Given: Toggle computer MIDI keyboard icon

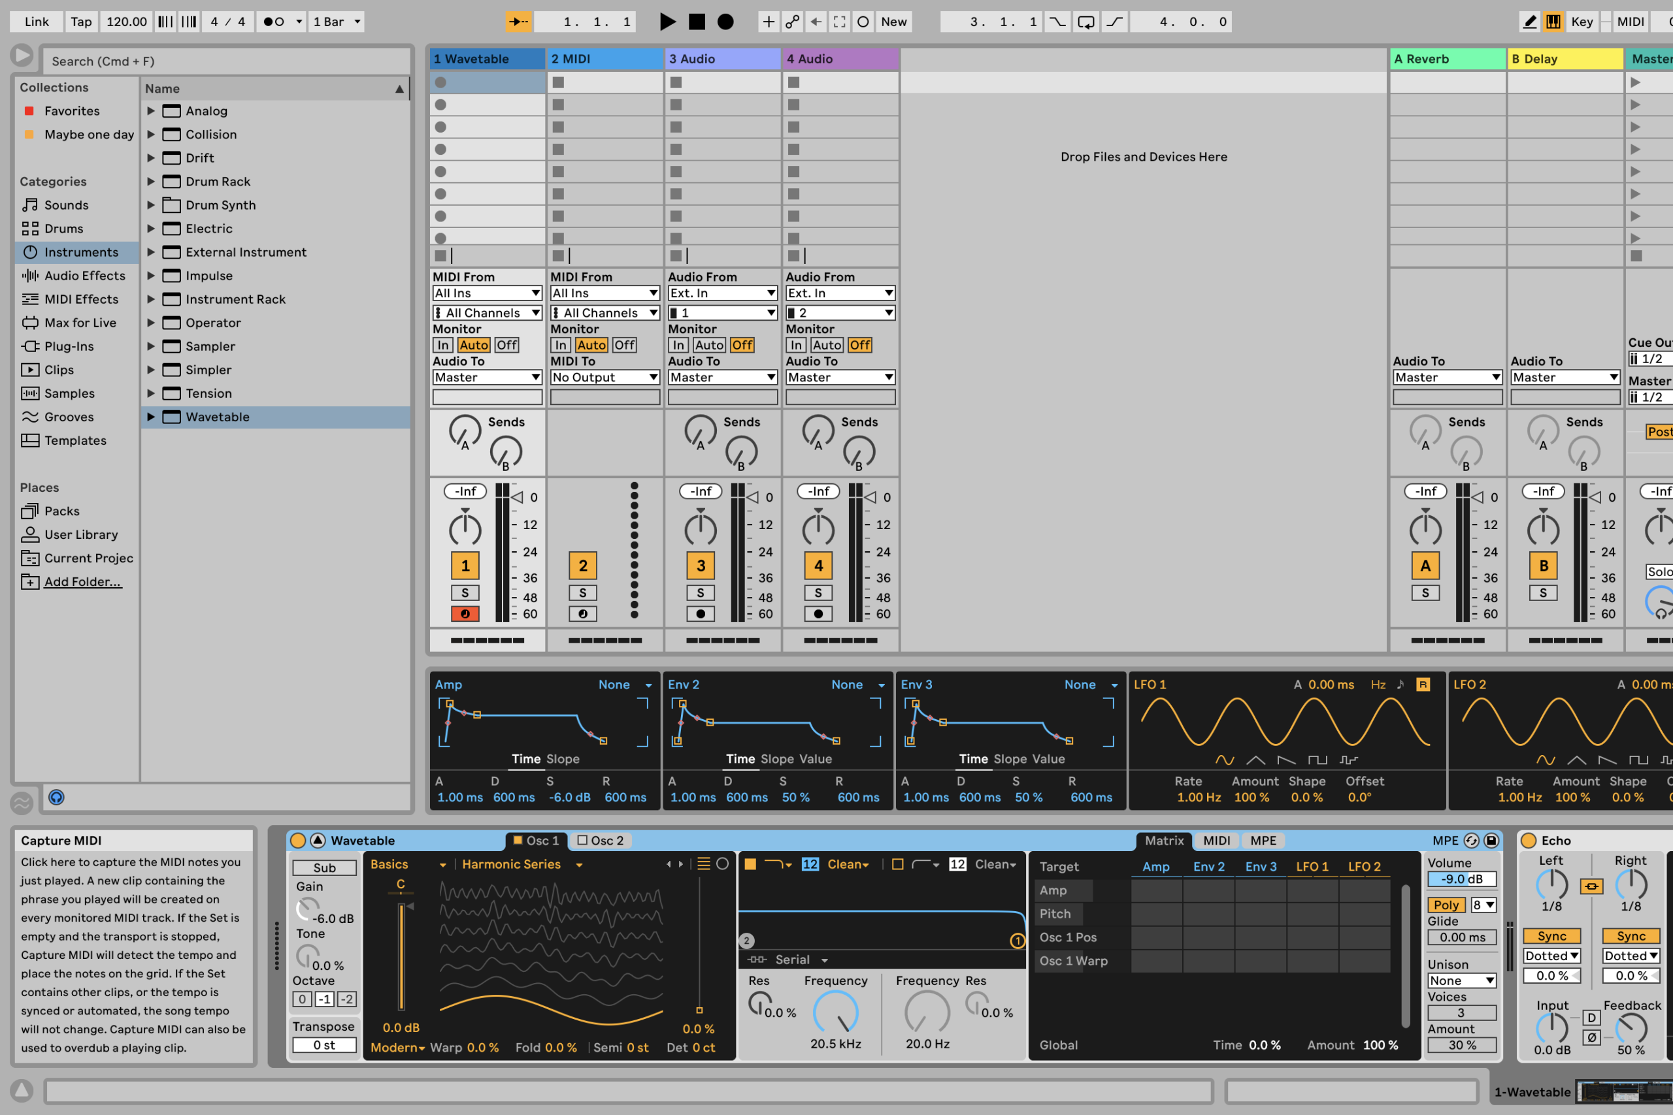Looking at the screenshot, I should [1553, 22].
